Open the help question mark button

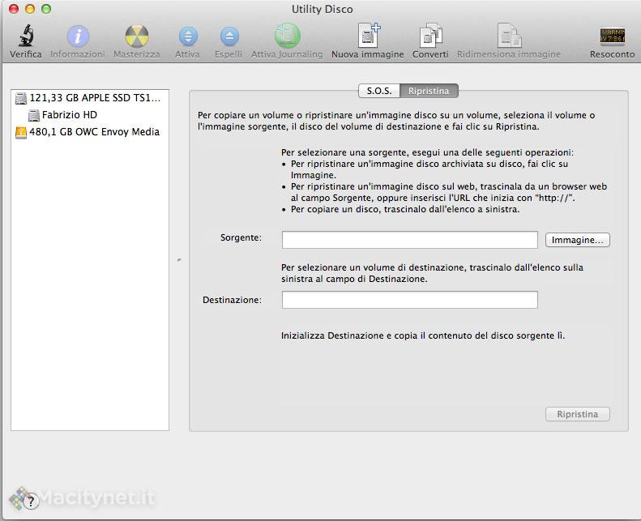point(31,501)
